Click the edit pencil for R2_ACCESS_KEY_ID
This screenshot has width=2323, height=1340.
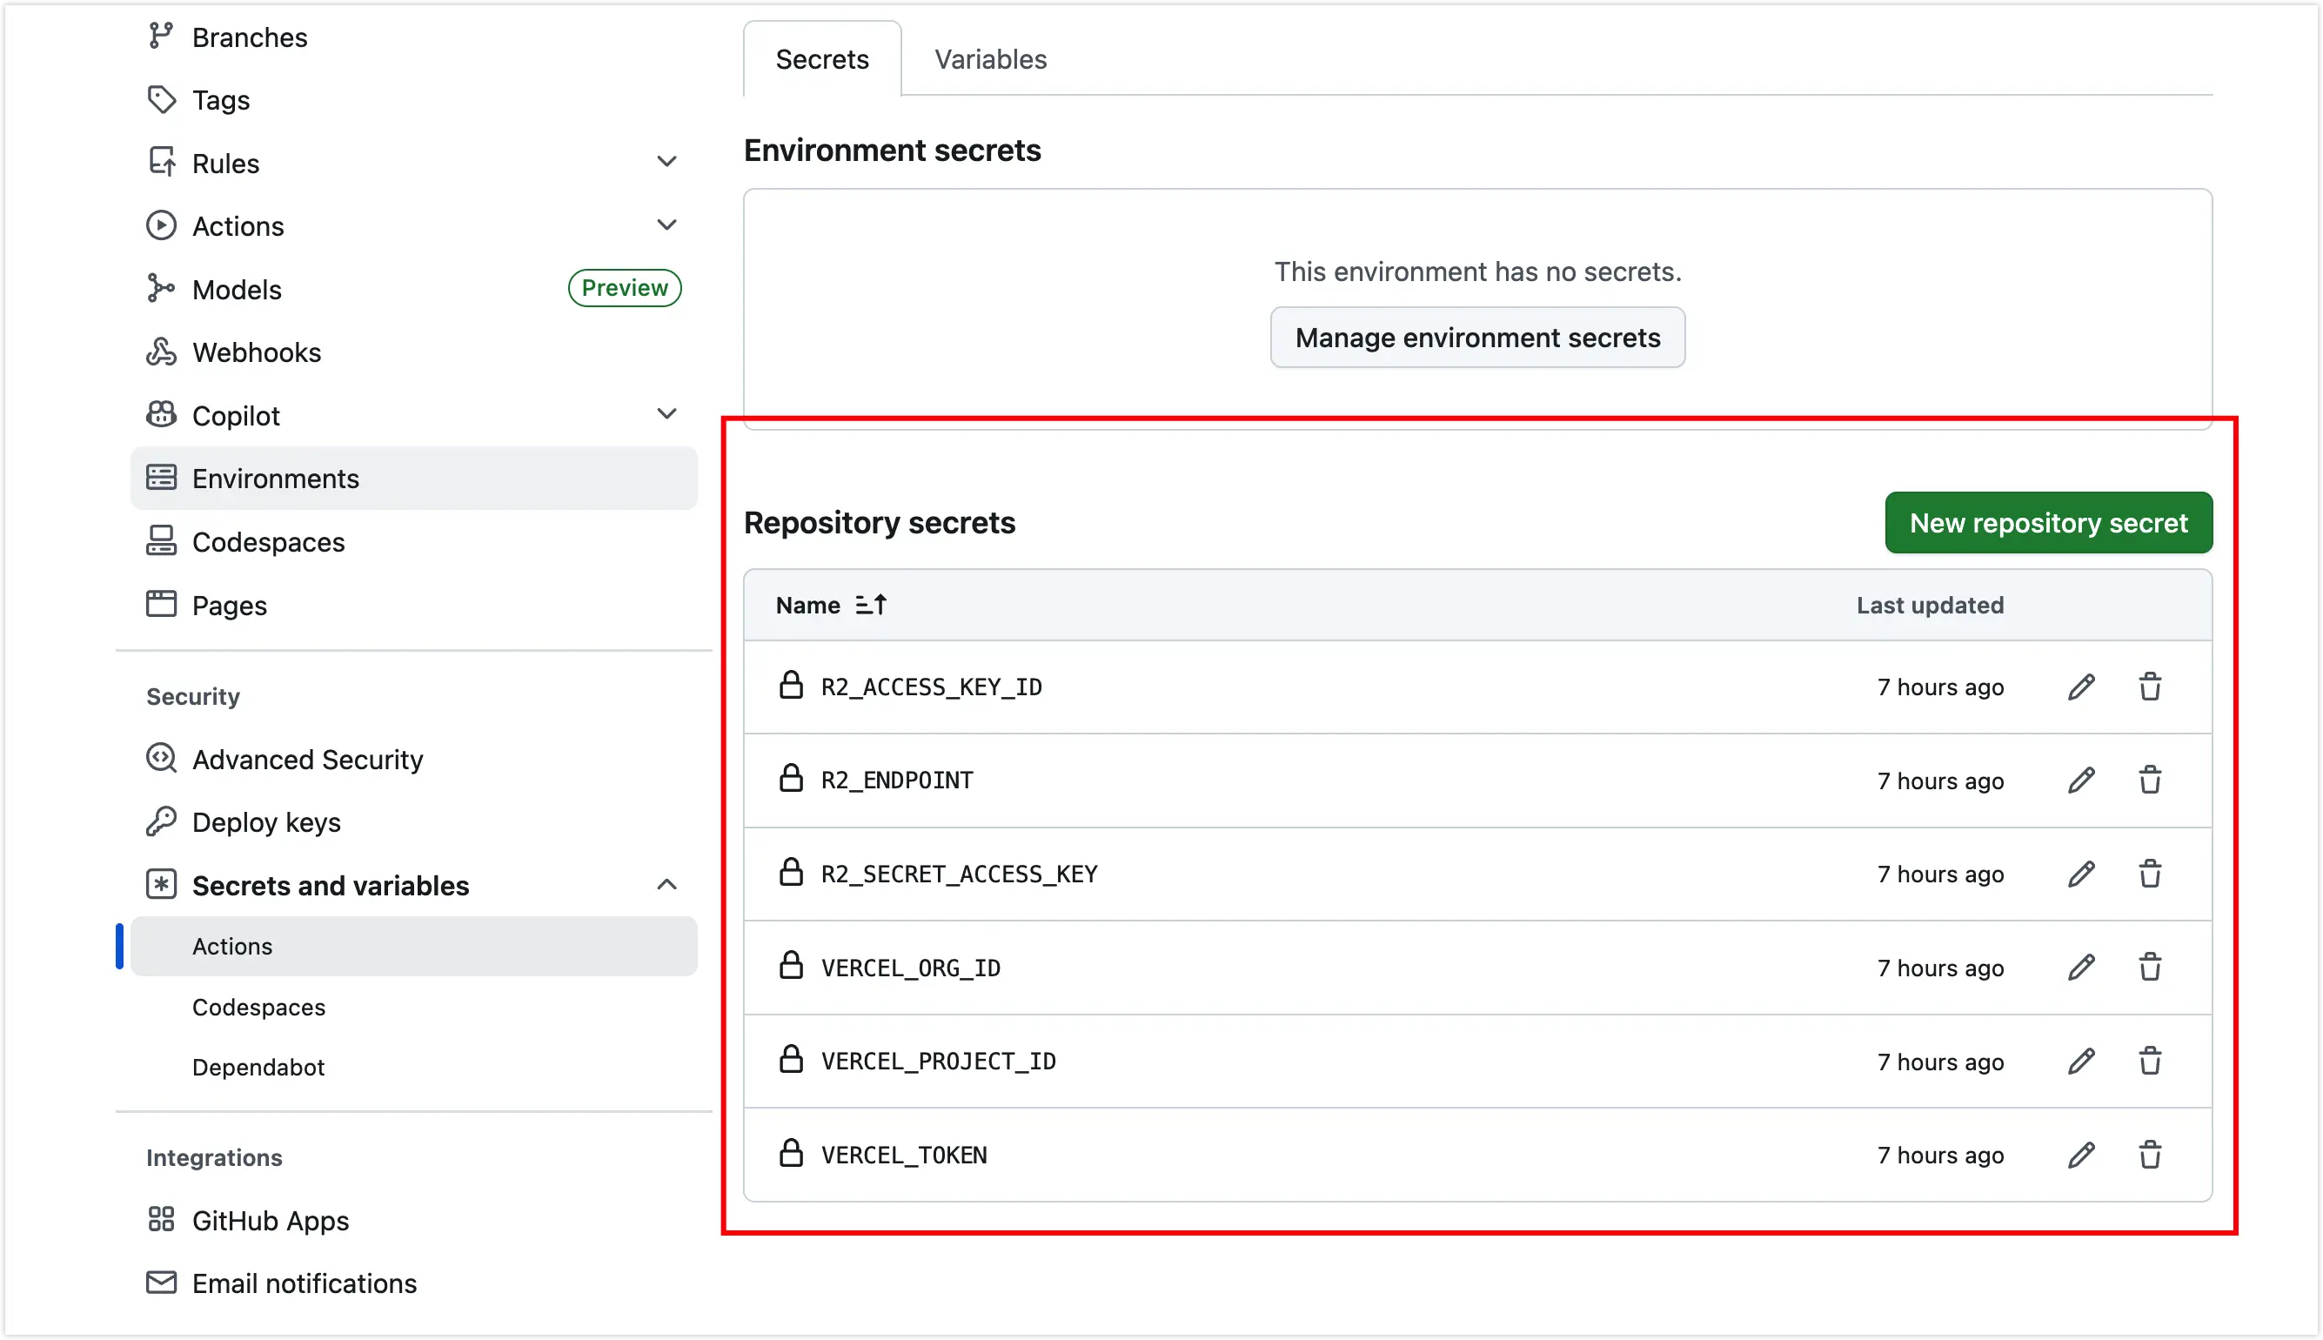(2081, 687)
